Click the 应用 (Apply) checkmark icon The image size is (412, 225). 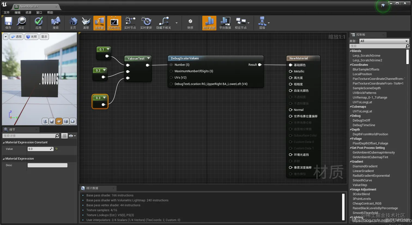tap(38, 23)
